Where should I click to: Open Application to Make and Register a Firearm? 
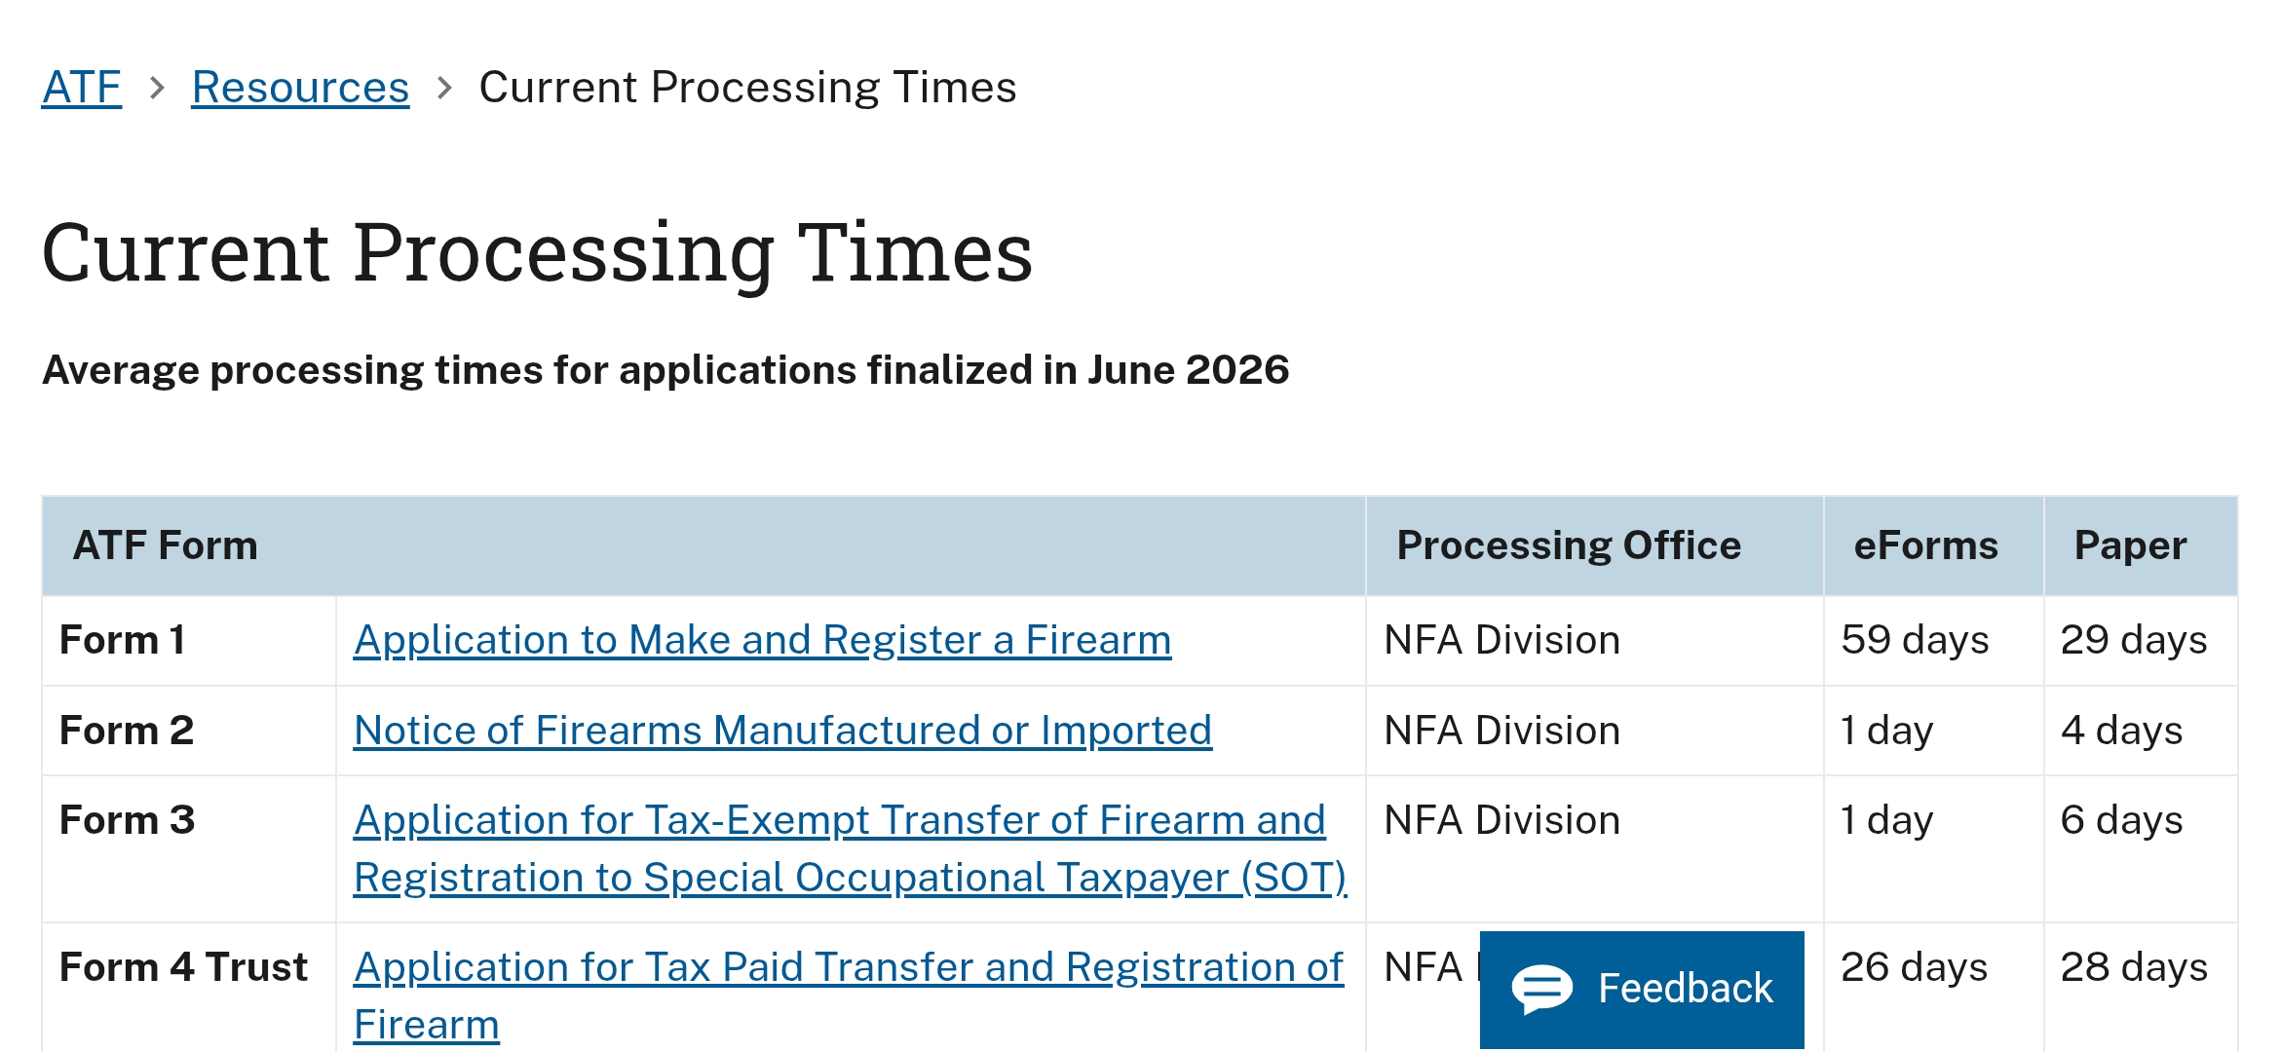pyautogui.click(x=762, y=640)
